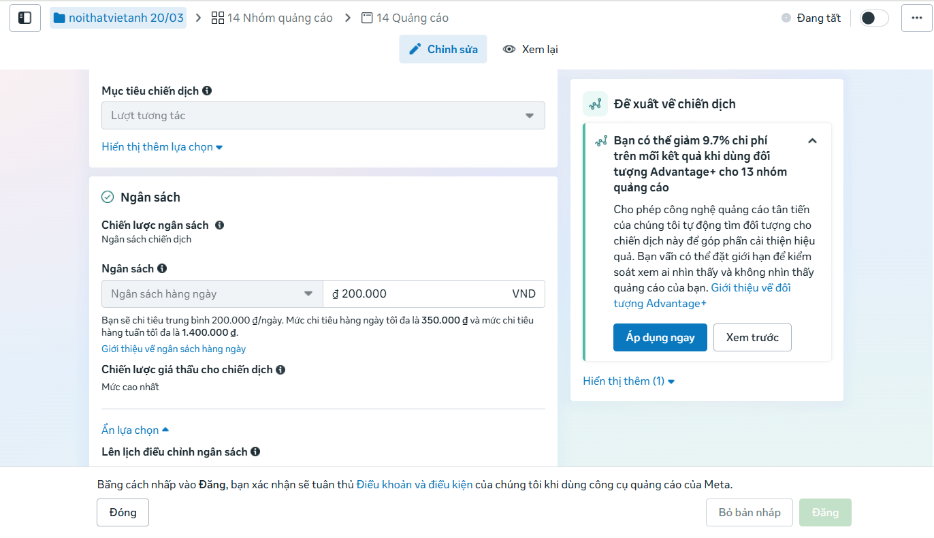Viewport: 934px width, 538px height.
Task: Click info icon beside Lên lịch điều chỉnh ngân sách
Action: point(255,452)
